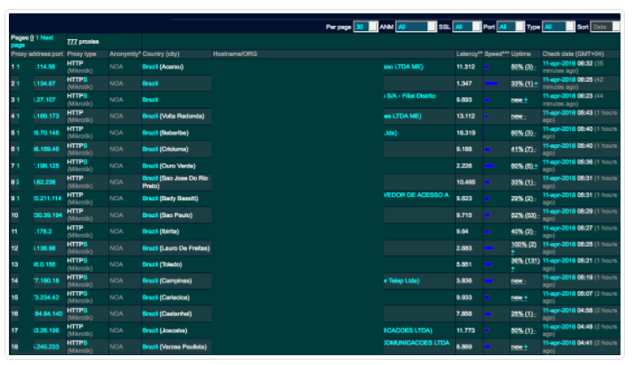Open the Brazil link for Volta Redonda
633x365 pixels.
pos(150,116)
